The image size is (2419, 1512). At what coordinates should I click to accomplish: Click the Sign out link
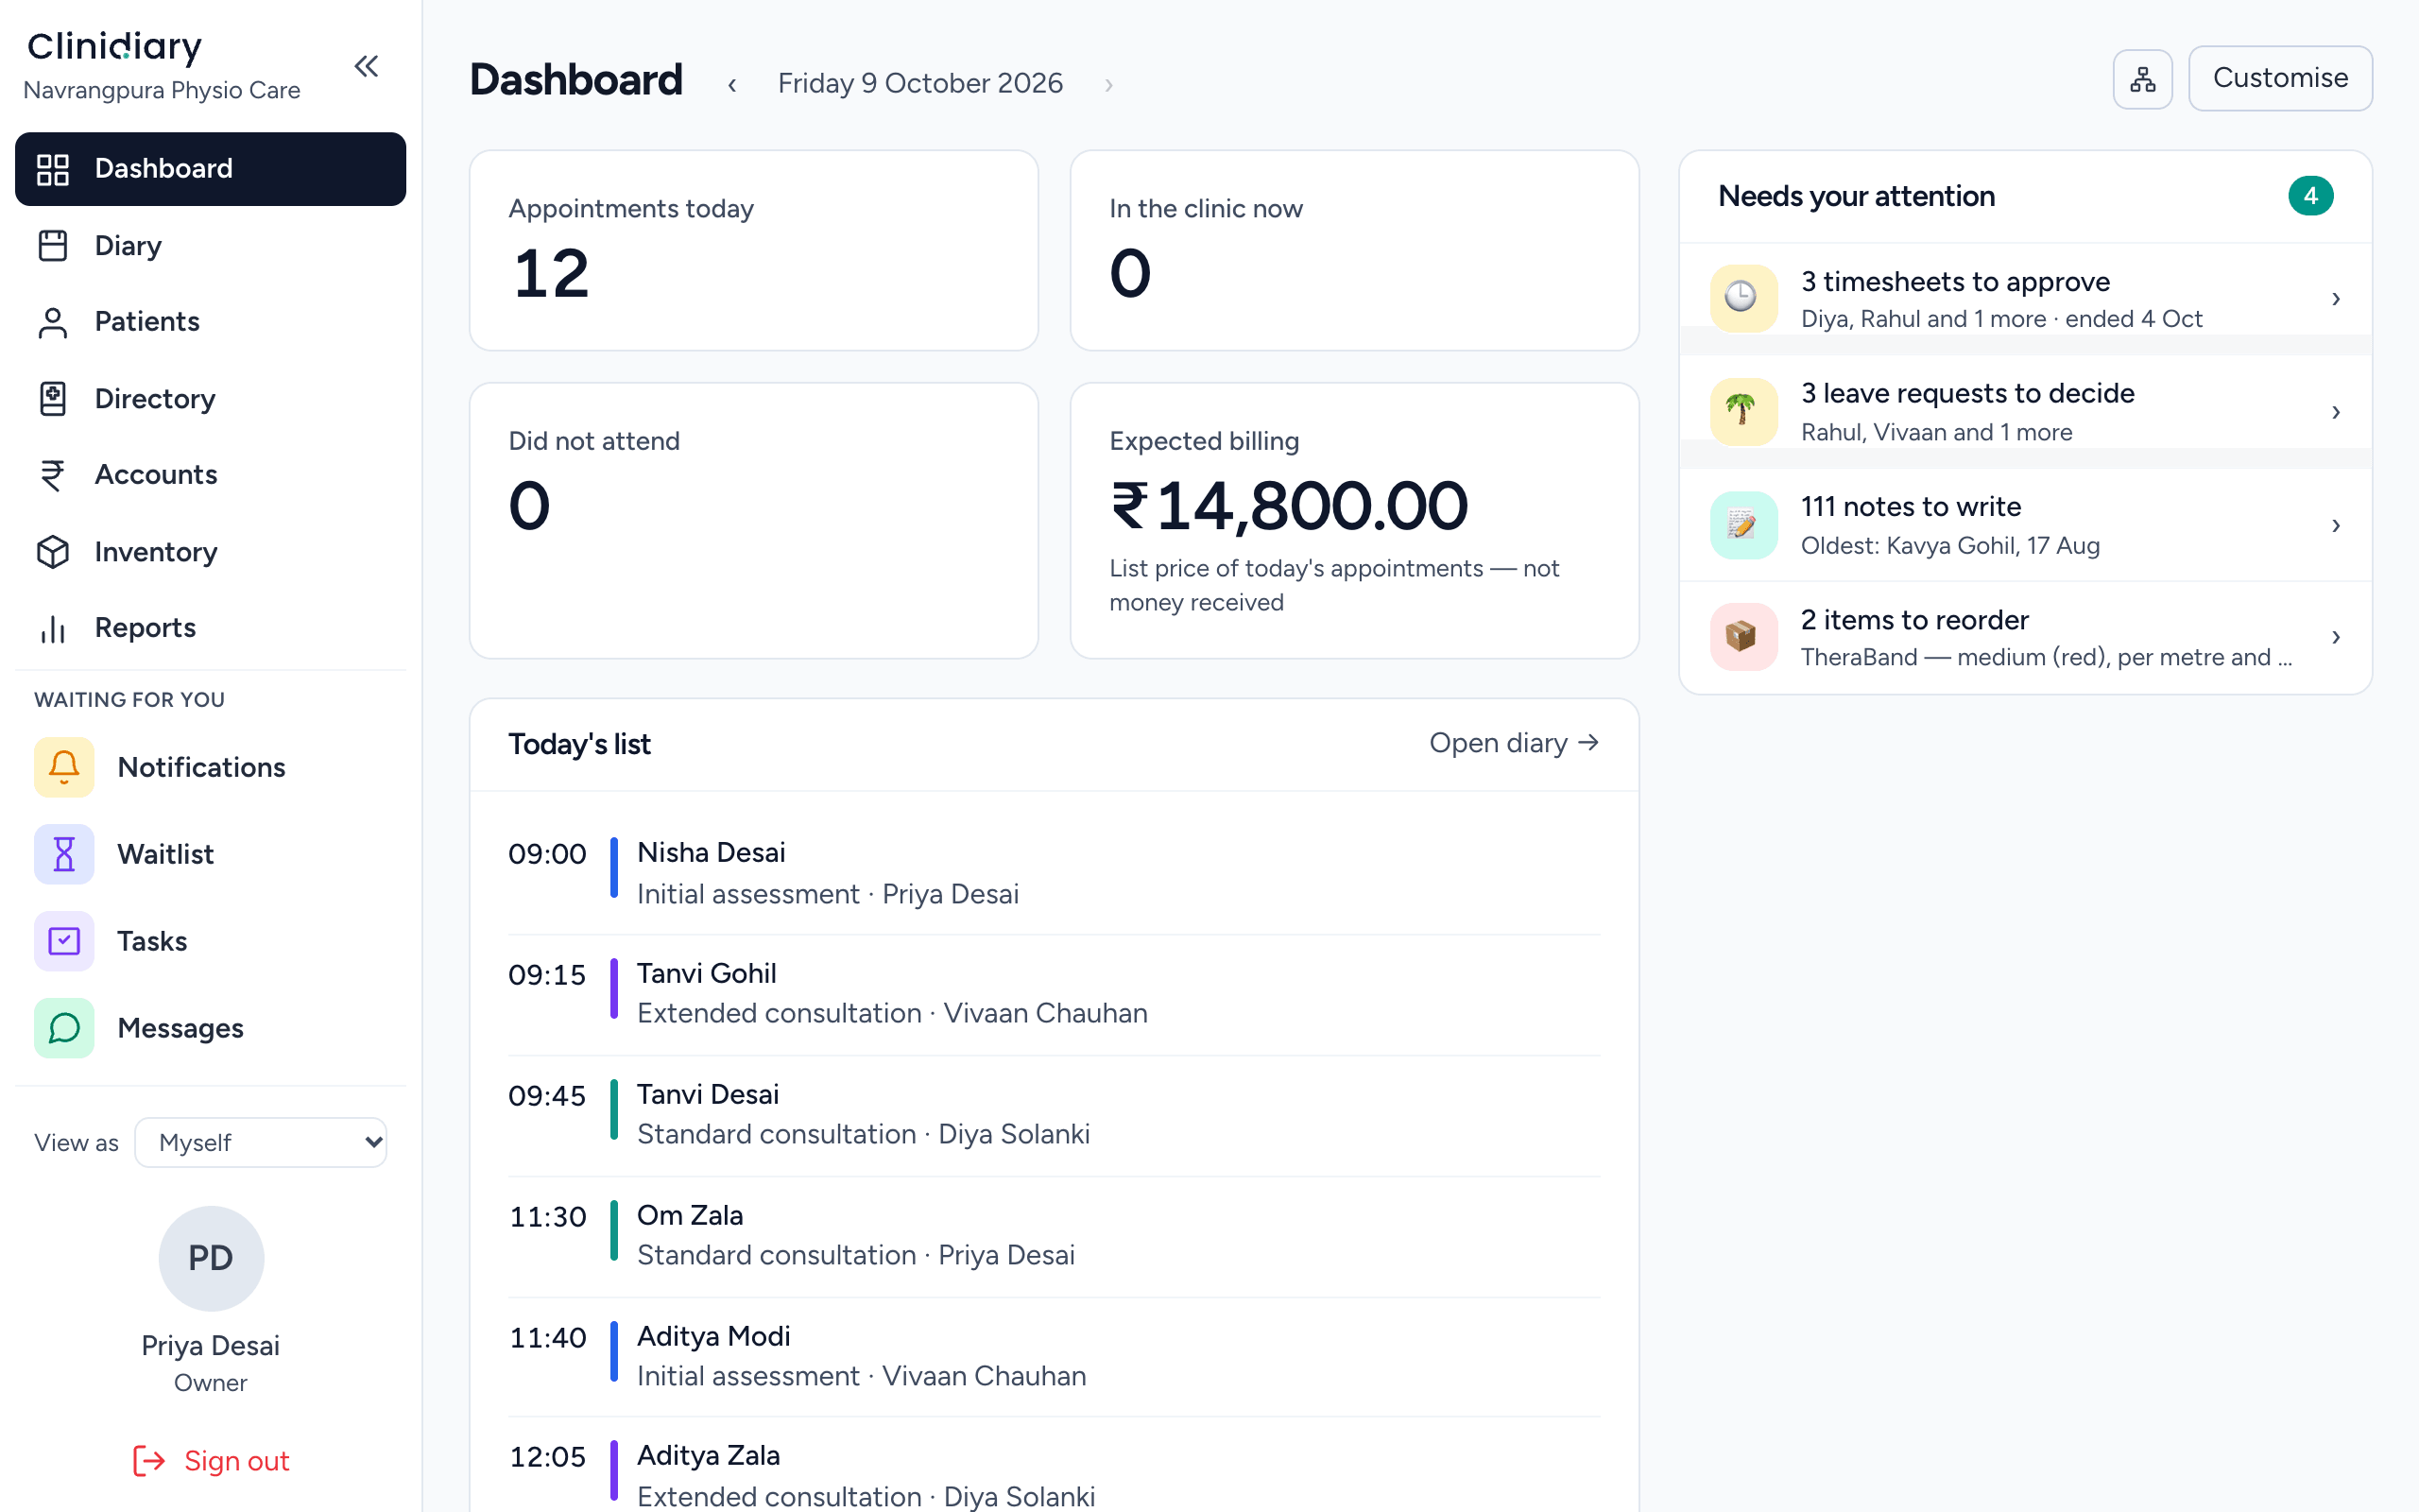211,1461
